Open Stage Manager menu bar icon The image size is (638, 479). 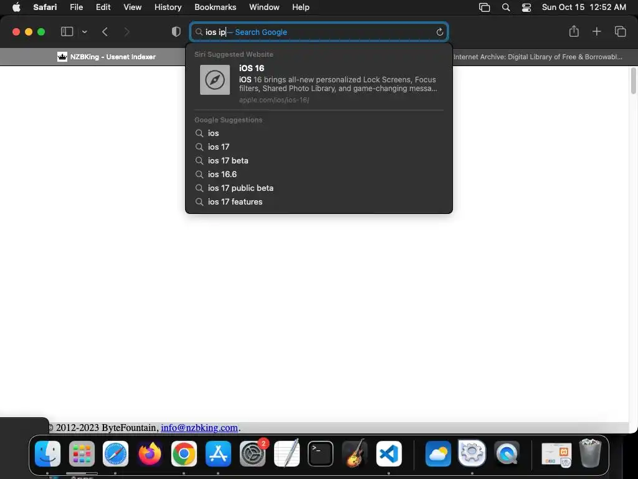(x=484, y=7)
